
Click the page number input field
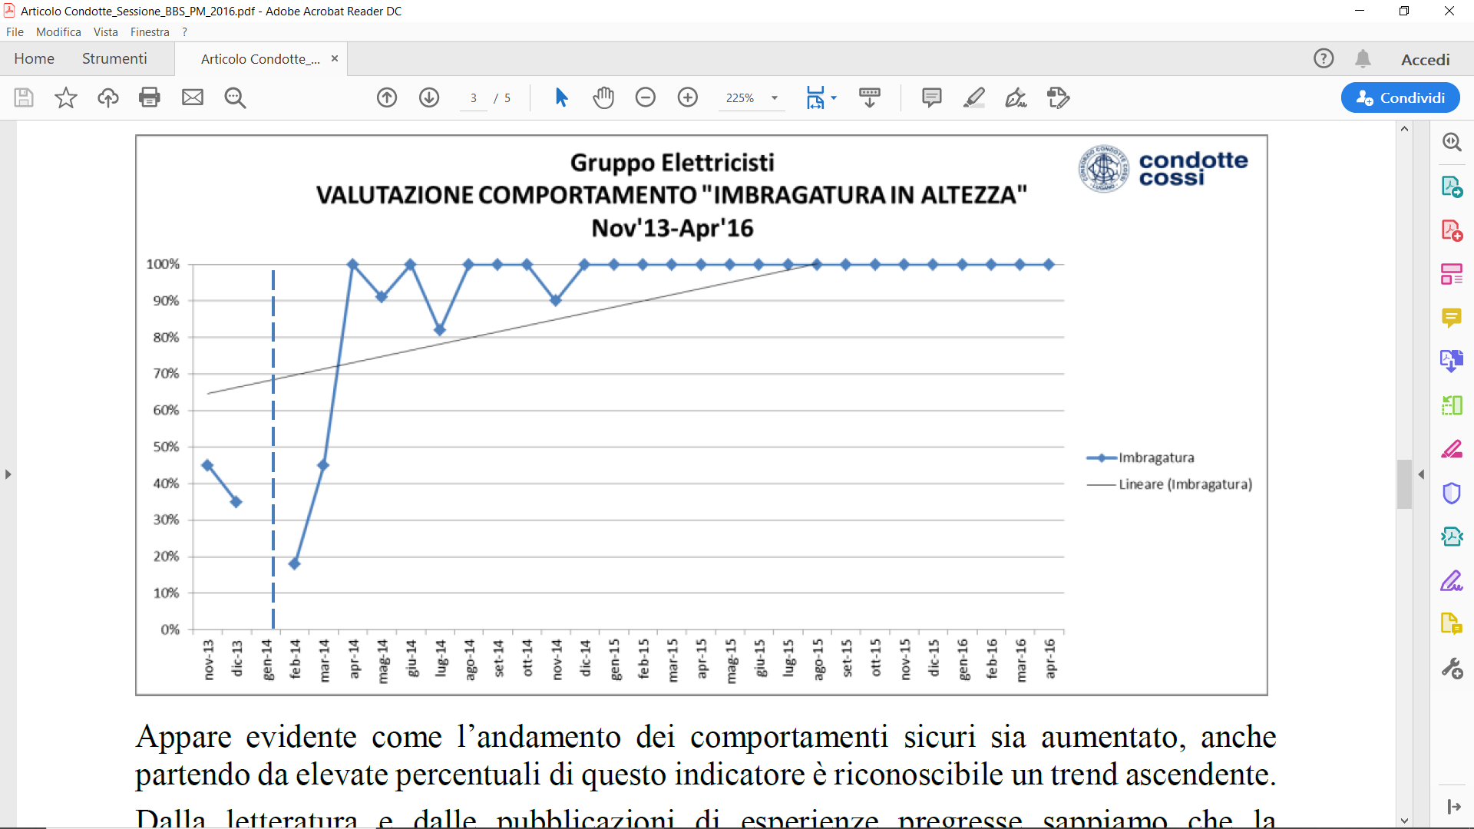pos(474,97)
